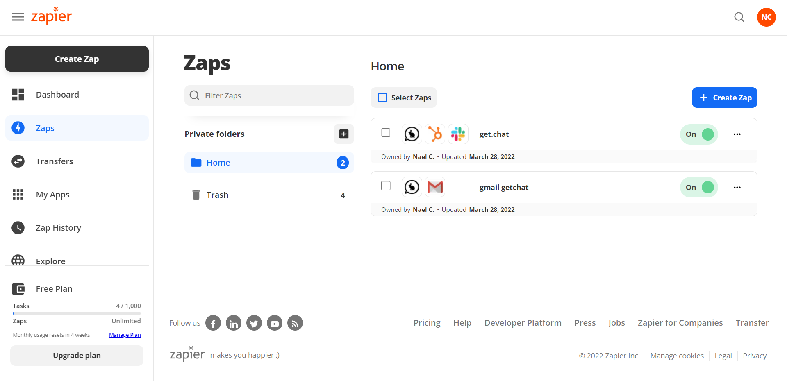Image resolution: width=787 pixels, height=381 pixels.
Task: Open the Privacy footer link
Action: coord(754,356)
